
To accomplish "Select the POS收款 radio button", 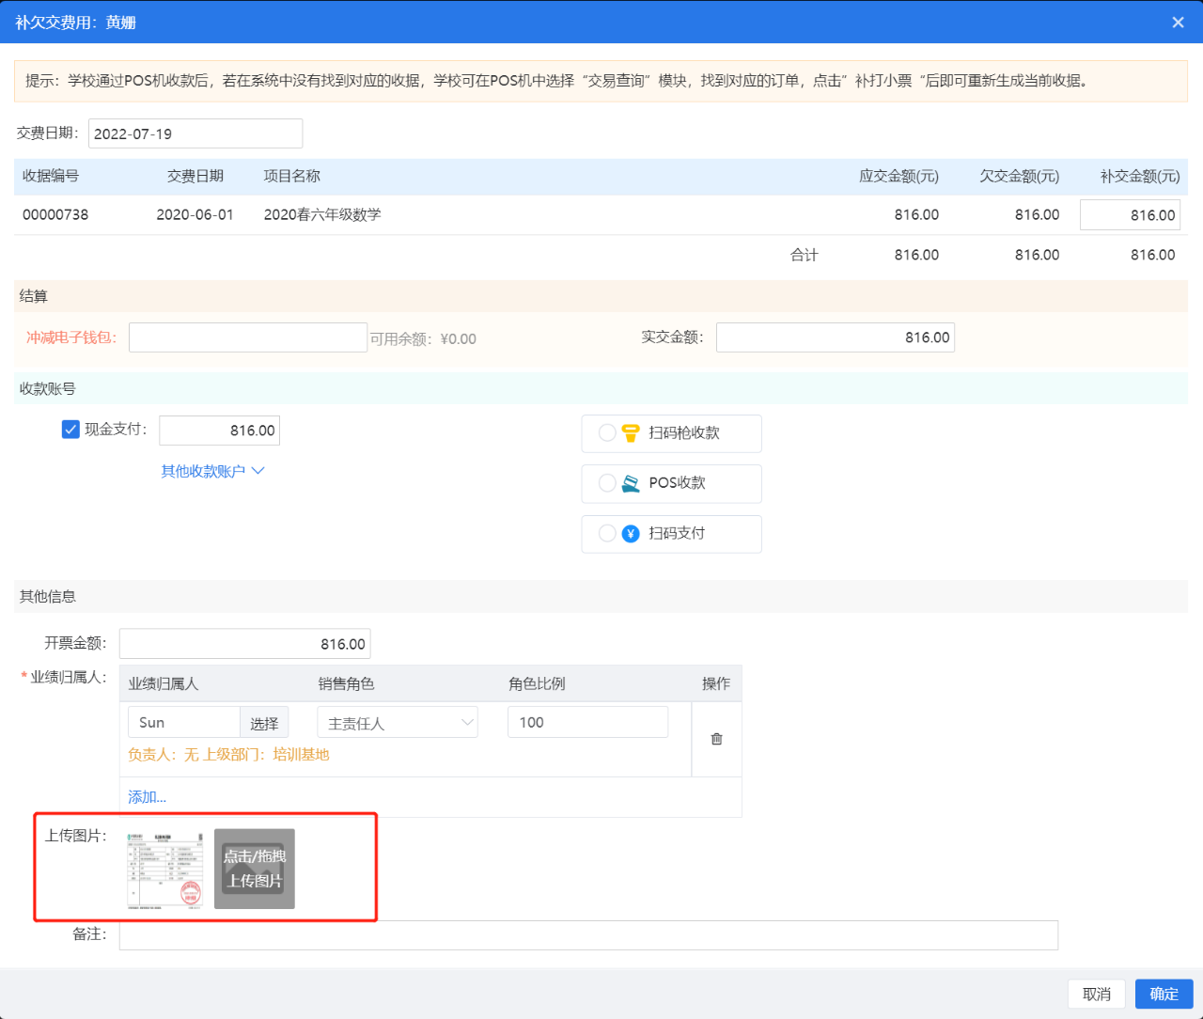I will (x=607, y=483).
